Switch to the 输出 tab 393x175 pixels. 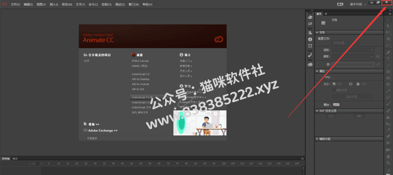[15, 159]
